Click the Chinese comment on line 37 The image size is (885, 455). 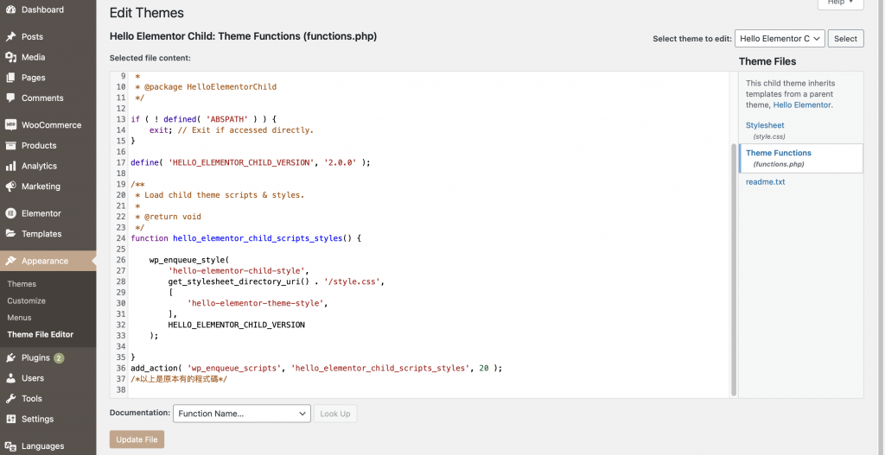click(179, 379)
